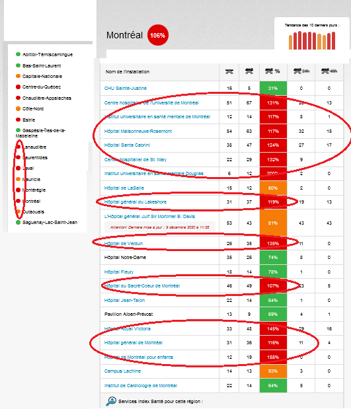This screenshot has height=409, width=351.
Task: Click the 80% orange cell for Hôpital de LaSalle
Action: [x=273, y=188]
